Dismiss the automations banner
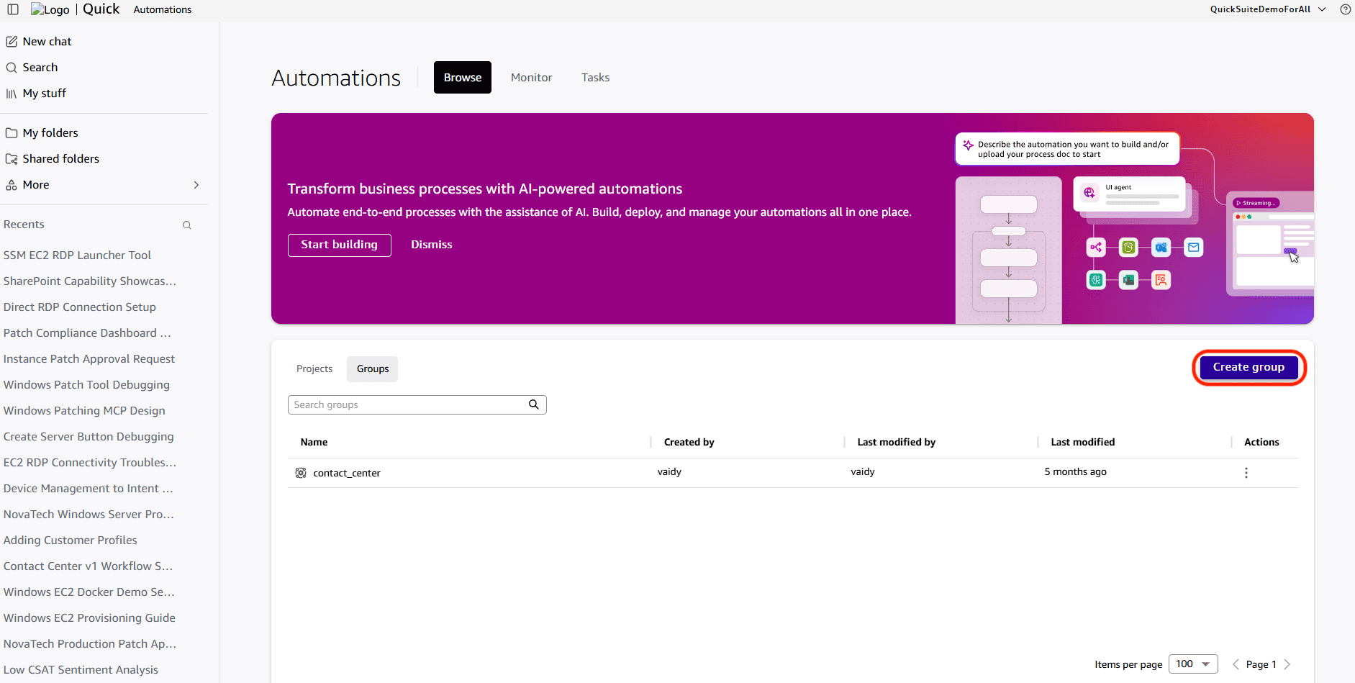 pyautogui.click(x=432, y=245)
